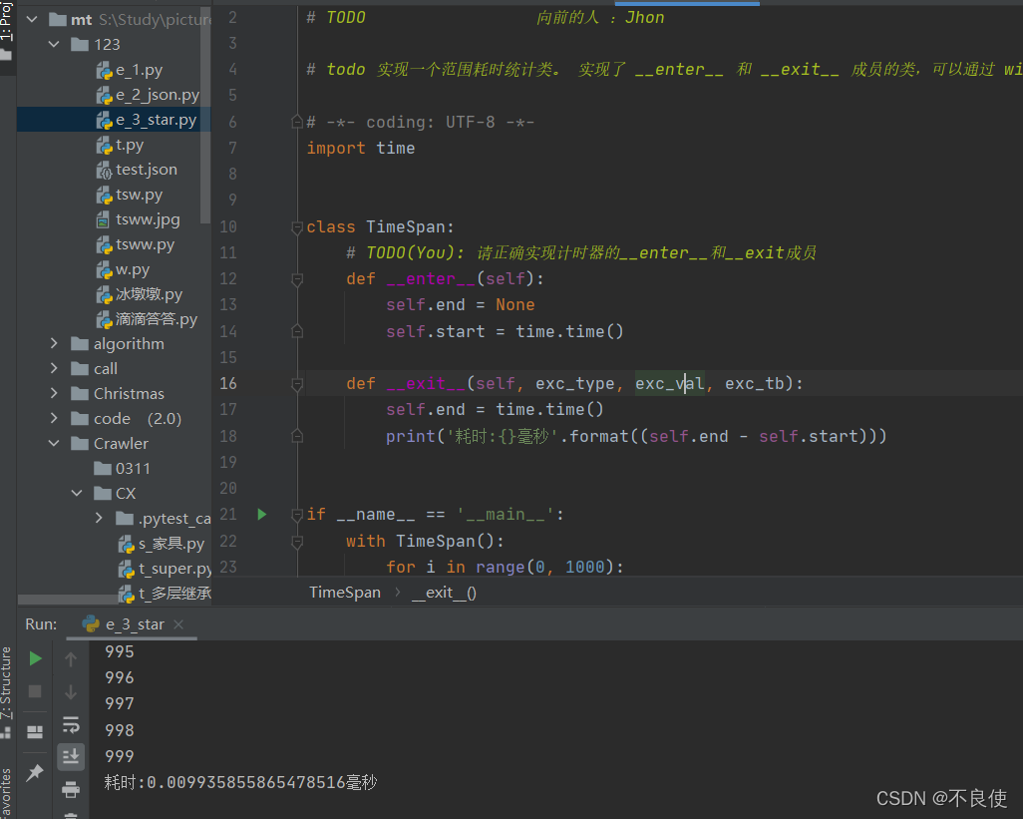Expand the .pytest_cache folder

pyautogui.click(x=99, y=518)
